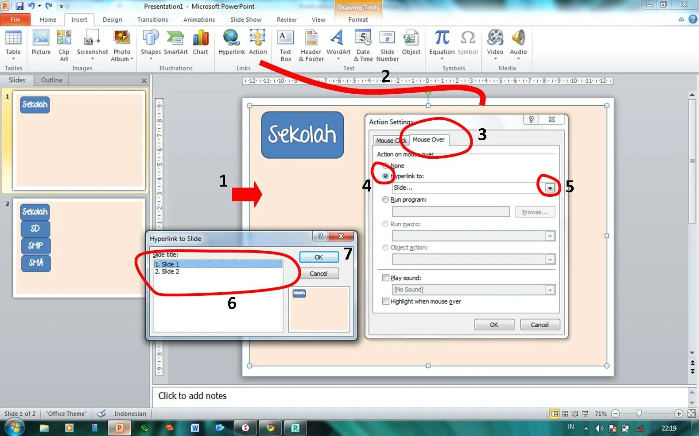Image resolution: width=699 pixels, height=436 pixels.
Task: Open Chrome from the taskbar
Action: coord(270,428)
